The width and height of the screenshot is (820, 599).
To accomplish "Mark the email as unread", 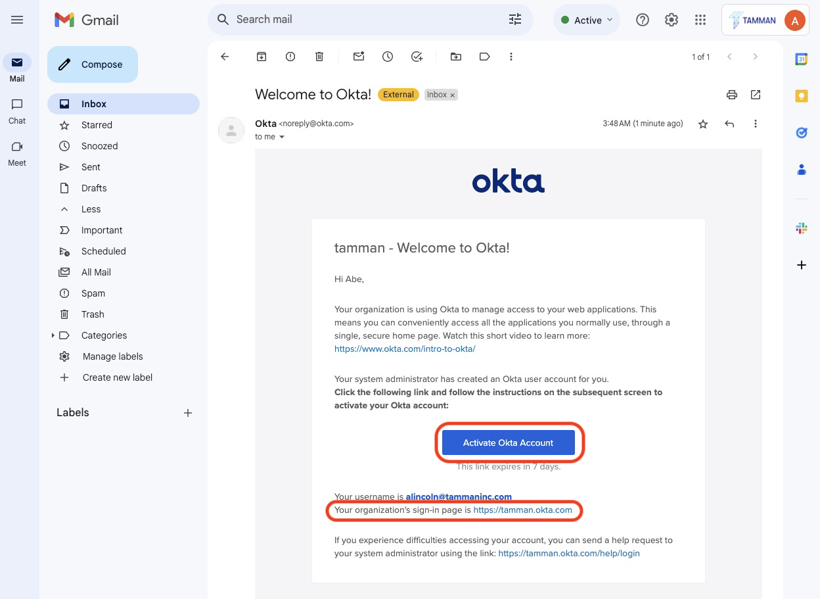I will (359, 57).
